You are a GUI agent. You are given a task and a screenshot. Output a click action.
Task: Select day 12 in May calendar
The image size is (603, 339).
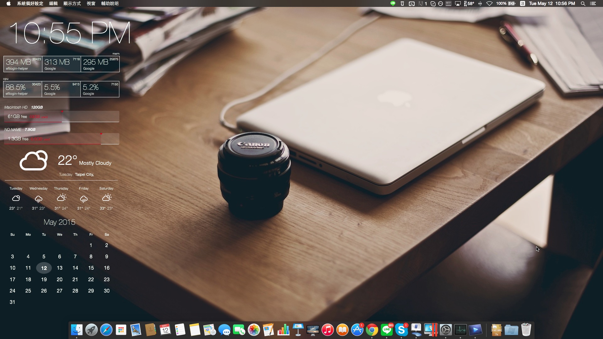[x=44, y=268]
